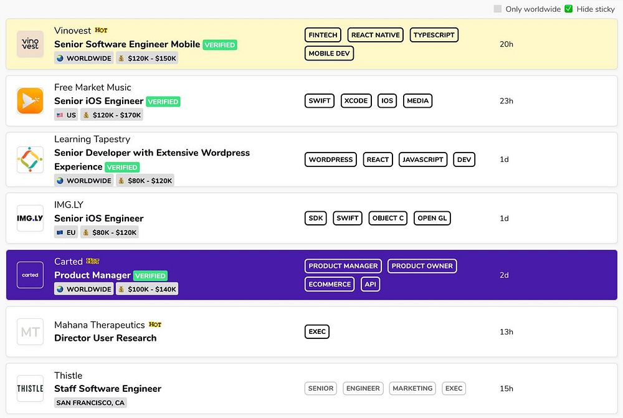Click the Free Market Music orange logo
Viewport: 623px width, 418px height.
click(x=30, y=100)
